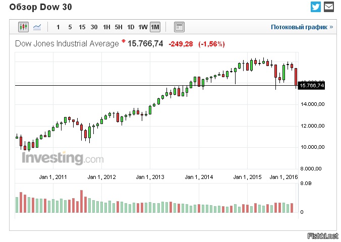Click the last red candlestick on chart
This screenshot has height=242, width=341.
296,77
